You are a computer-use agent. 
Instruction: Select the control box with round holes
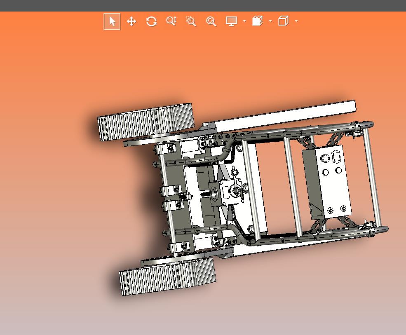coord(327,182)
